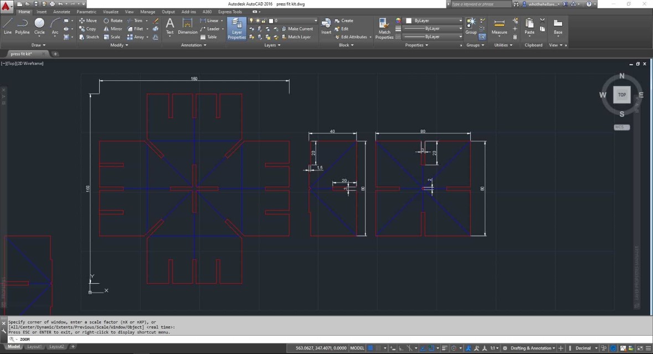Toggle grid display in status bar
Viewport: 653px width, 354px height.
click(370, 348)
